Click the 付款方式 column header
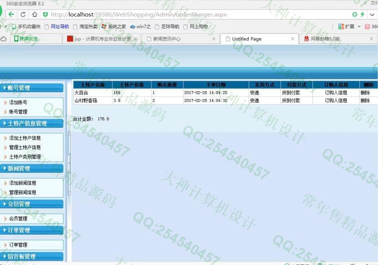The height and width of the screenshot is (265, 378). click(x=297, y=85)
